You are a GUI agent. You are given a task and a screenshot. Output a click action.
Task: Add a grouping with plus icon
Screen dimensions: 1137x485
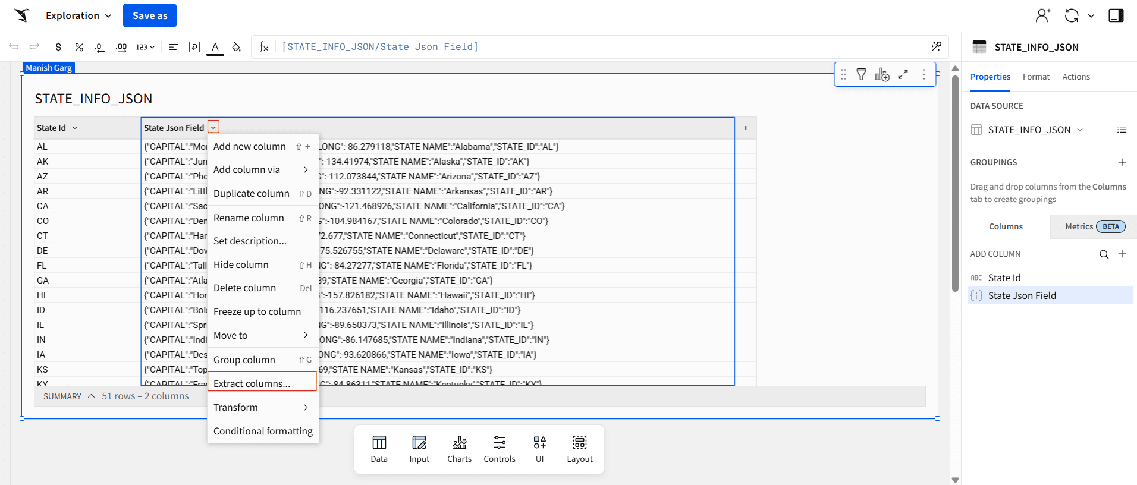click(x=1122, y=162)
